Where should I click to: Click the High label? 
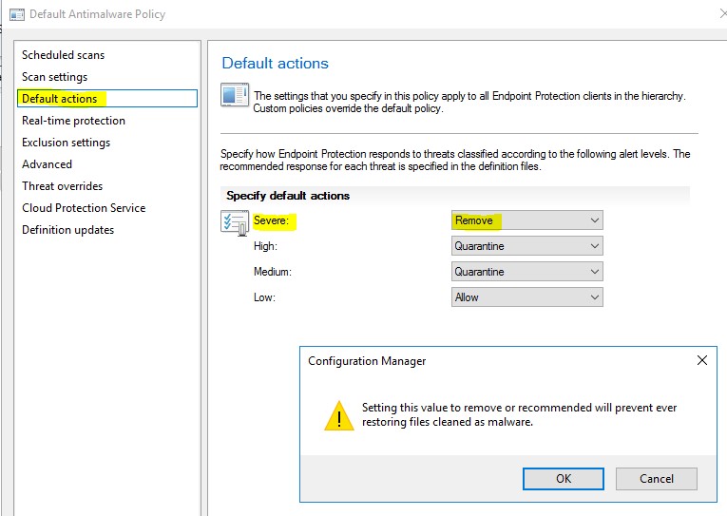coord(265,246)
